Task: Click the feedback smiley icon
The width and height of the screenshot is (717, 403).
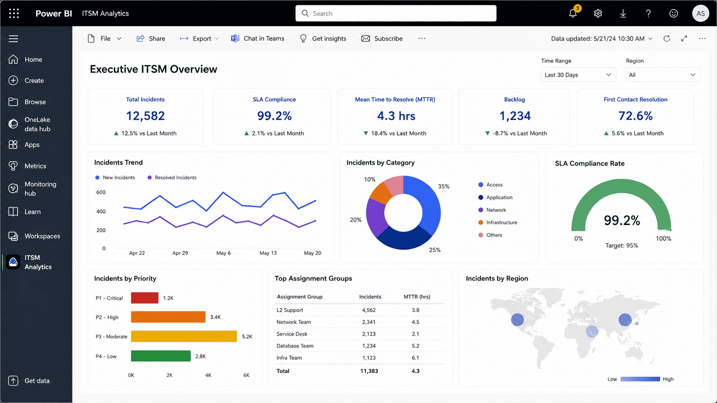Action: point(674,13)
